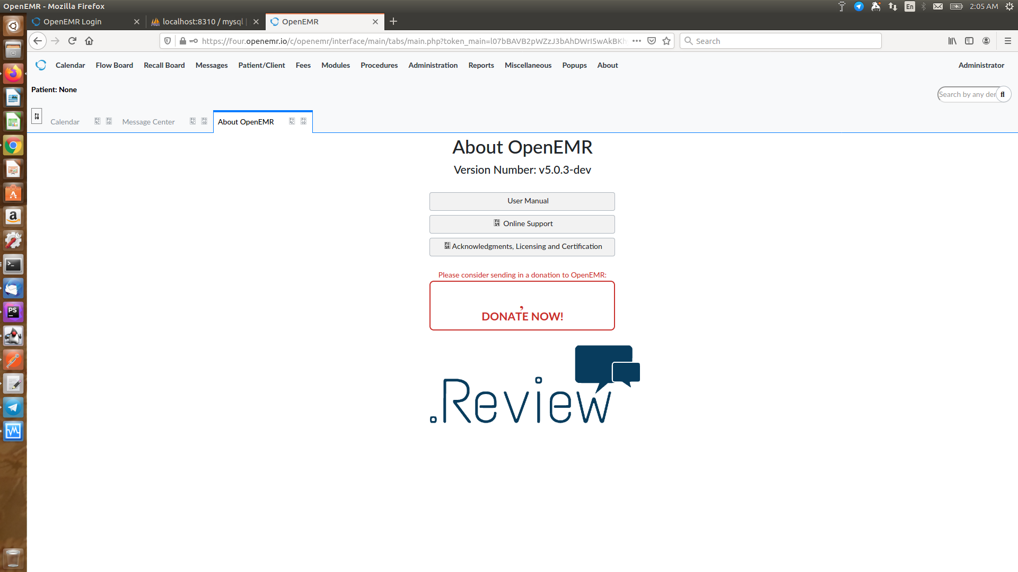The height and width of the screenshot is (572, 1018).
Task: Open the Firefox hamburger menu
Action: point(1007,41)
